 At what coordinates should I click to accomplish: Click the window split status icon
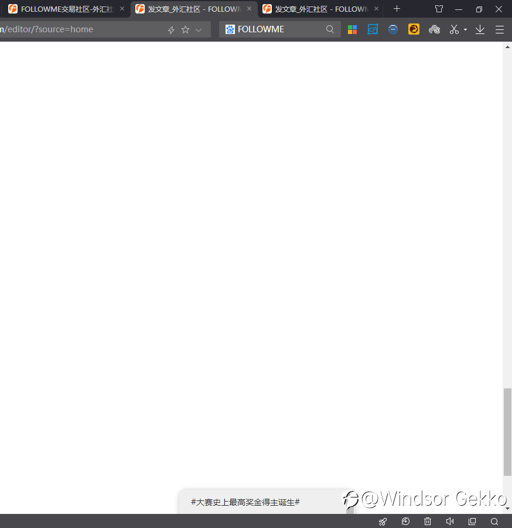[x=472, y=522]
